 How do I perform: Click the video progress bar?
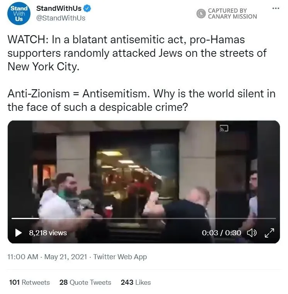click(144, 218)
